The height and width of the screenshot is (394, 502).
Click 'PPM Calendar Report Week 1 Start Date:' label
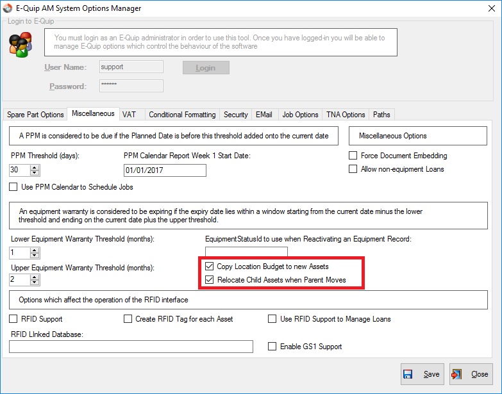187,156
